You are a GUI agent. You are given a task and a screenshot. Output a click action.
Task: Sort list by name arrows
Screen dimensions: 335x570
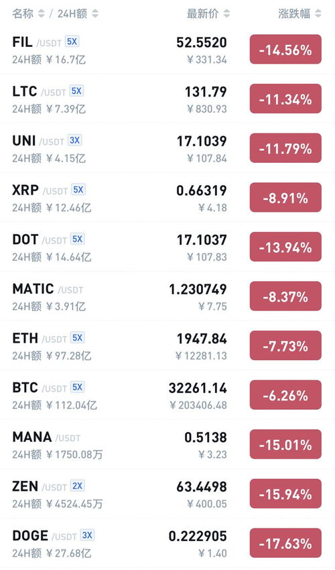pyautogui.click(x=42, y=14)
